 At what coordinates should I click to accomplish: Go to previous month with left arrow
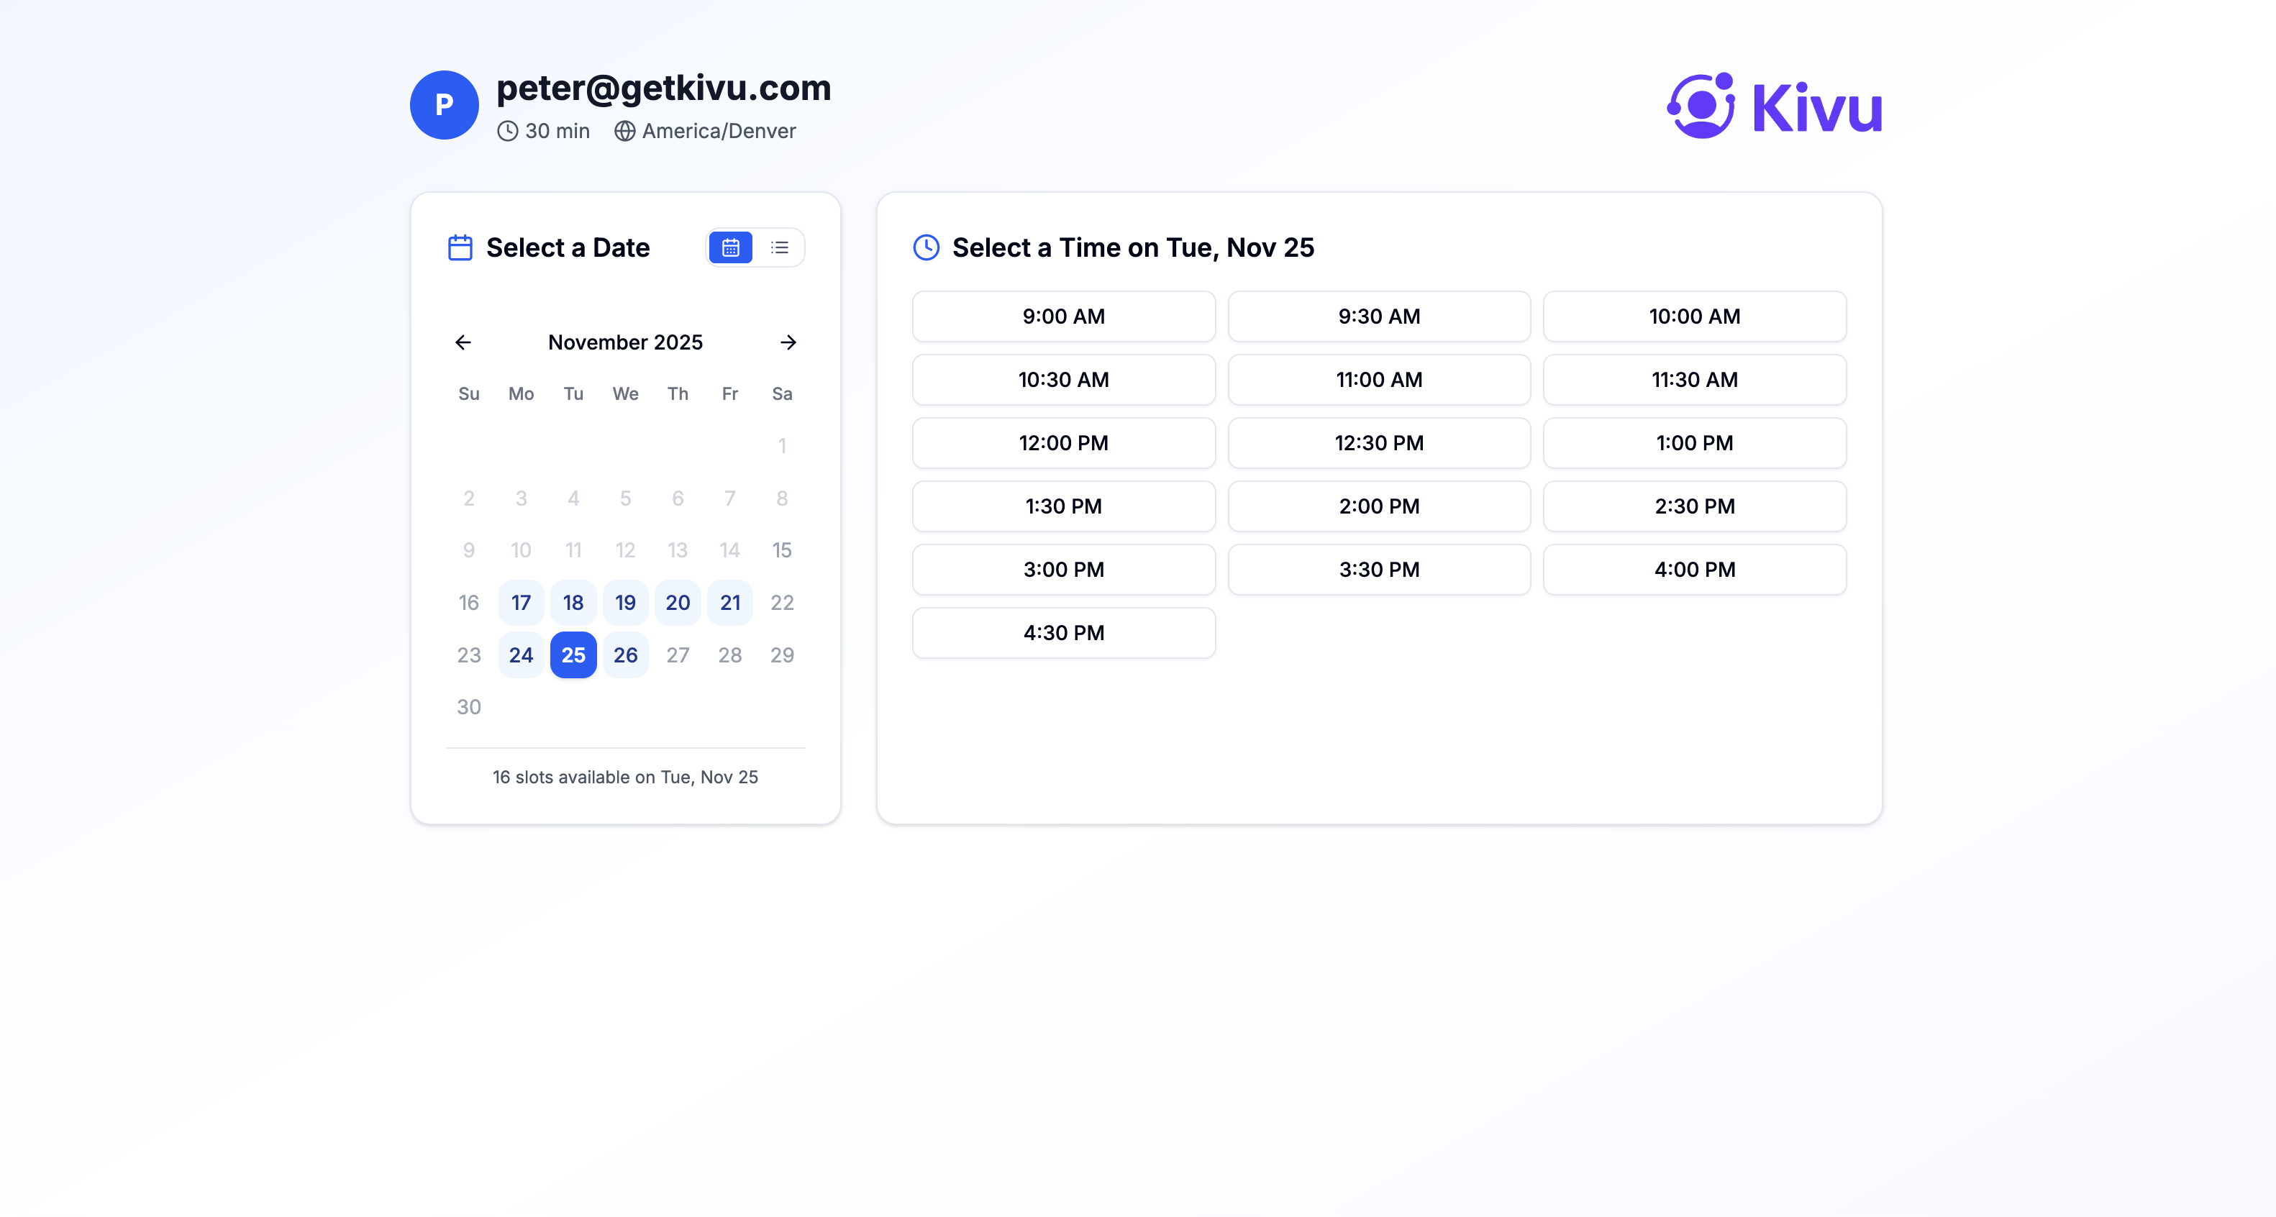463,342
